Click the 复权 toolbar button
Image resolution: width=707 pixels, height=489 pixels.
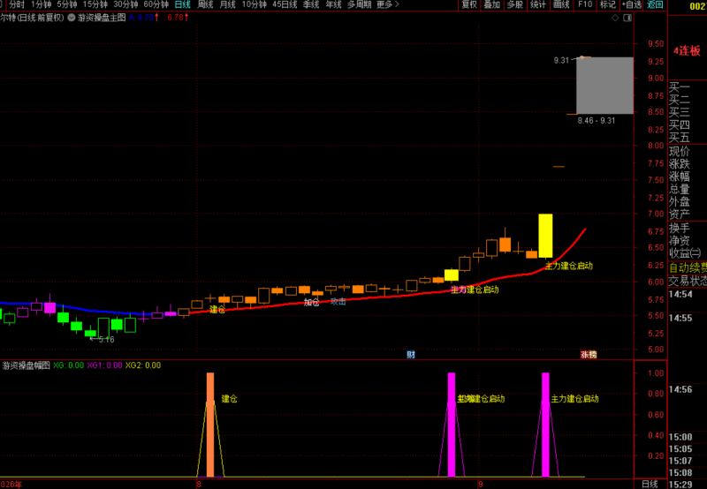point(469,4)
